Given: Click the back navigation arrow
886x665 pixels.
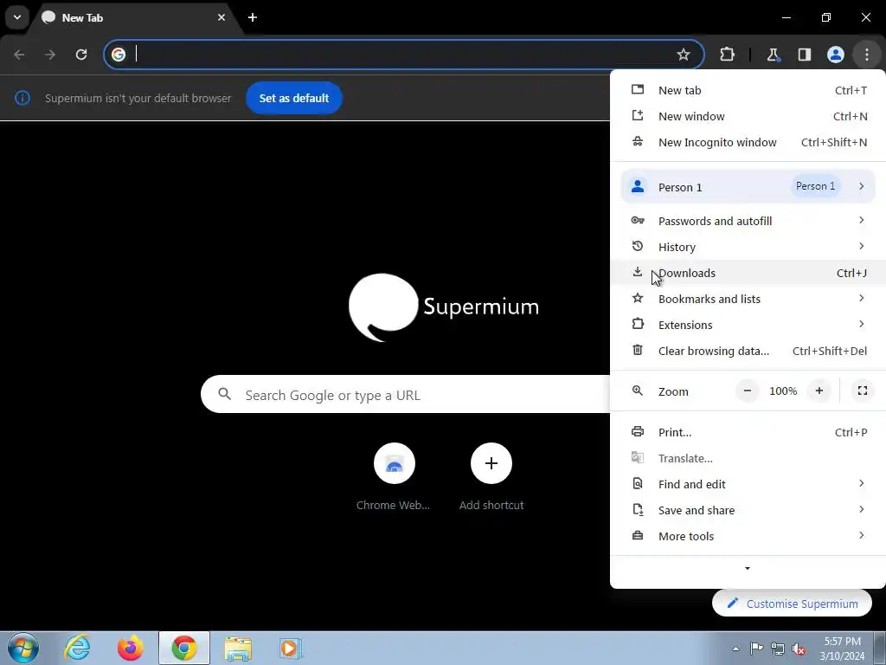Looking at the screenshot, I should pos(19,55).
